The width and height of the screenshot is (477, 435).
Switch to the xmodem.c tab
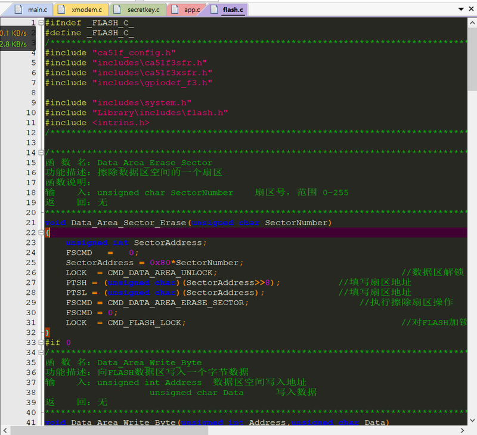pos(81,10)
